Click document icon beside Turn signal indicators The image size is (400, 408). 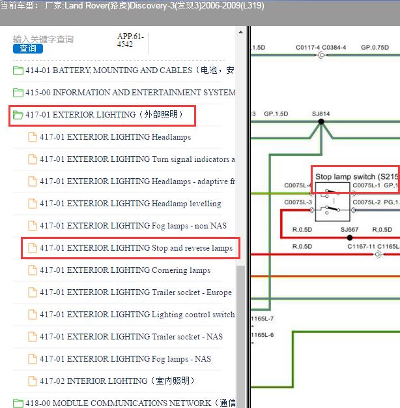(x=32, y=159)
